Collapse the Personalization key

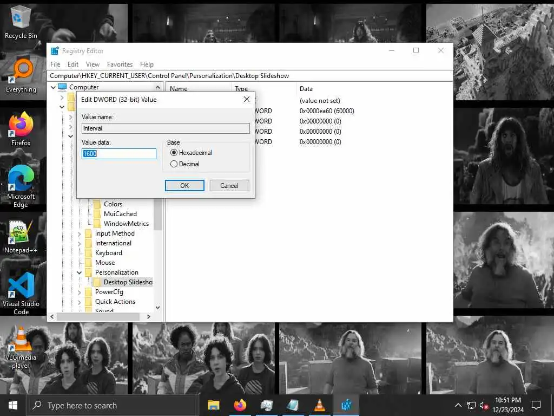[79, 272]
